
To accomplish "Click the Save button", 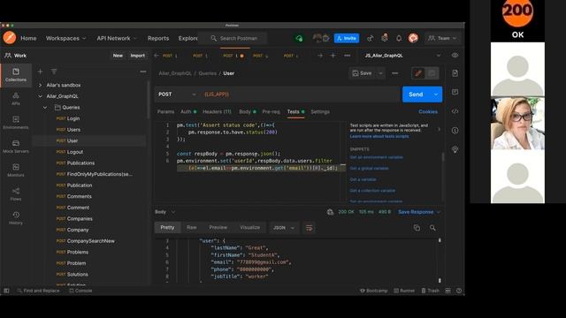I will tap(362, 73).
